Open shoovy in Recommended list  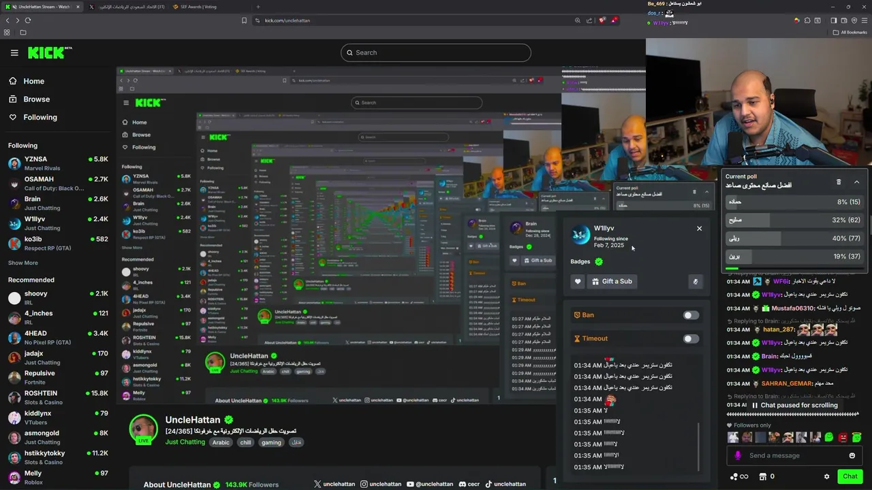[x=58, y=297]
